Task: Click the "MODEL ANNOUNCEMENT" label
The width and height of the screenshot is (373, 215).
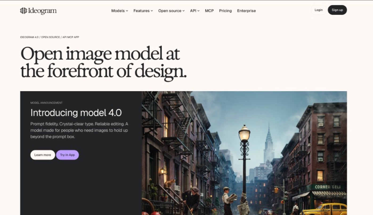Action: (46, 103)
